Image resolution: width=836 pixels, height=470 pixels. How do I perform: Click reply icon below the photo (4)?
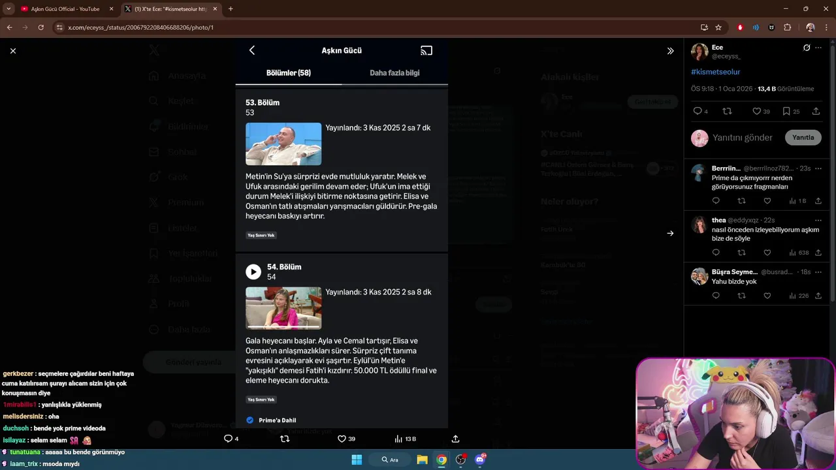pyautogui.click(x=231, y=439)
